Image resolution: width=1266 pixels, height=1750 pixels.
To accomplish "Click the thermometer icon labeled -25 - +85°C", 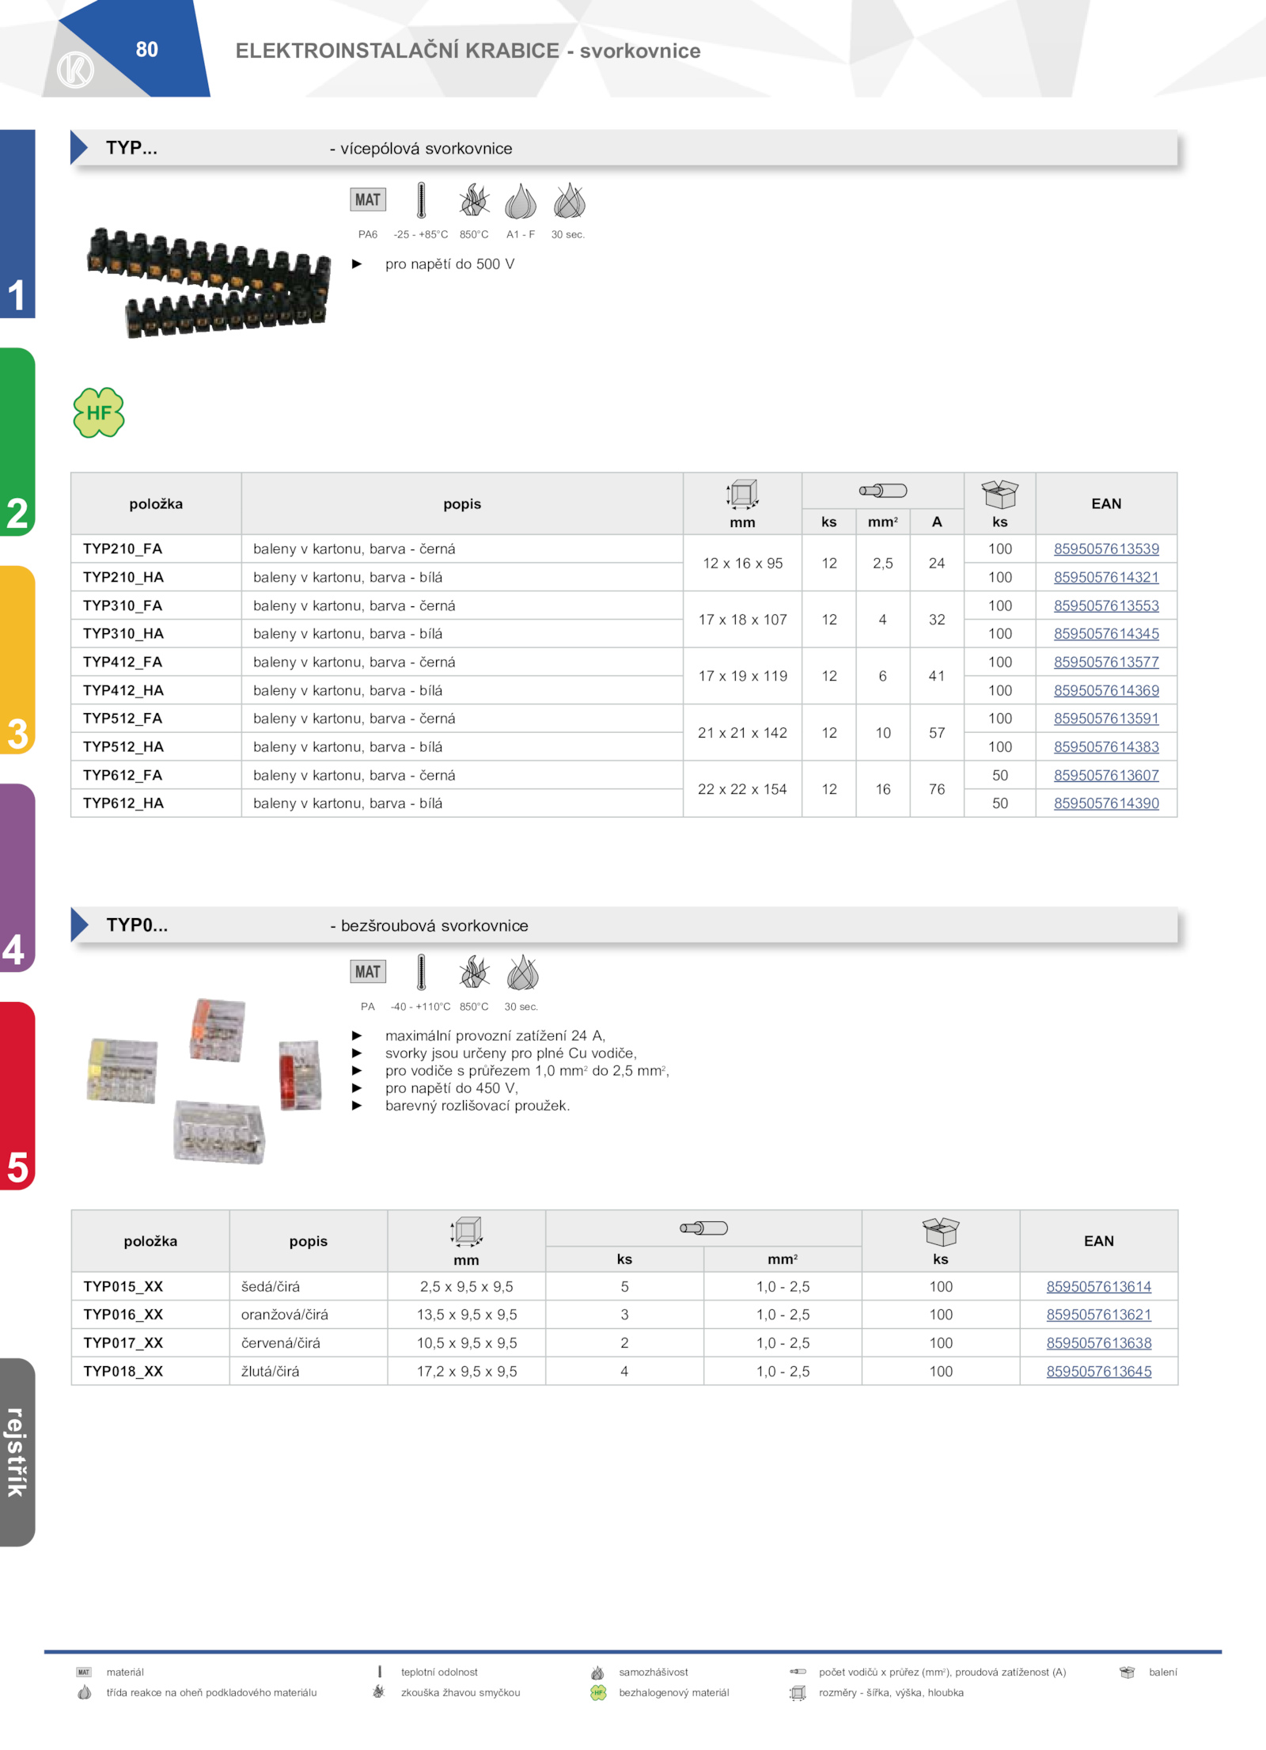I will click(421, 199).
